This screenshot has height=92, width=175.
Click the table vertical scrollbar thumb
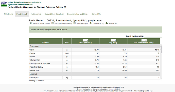[x=161, y=50]
